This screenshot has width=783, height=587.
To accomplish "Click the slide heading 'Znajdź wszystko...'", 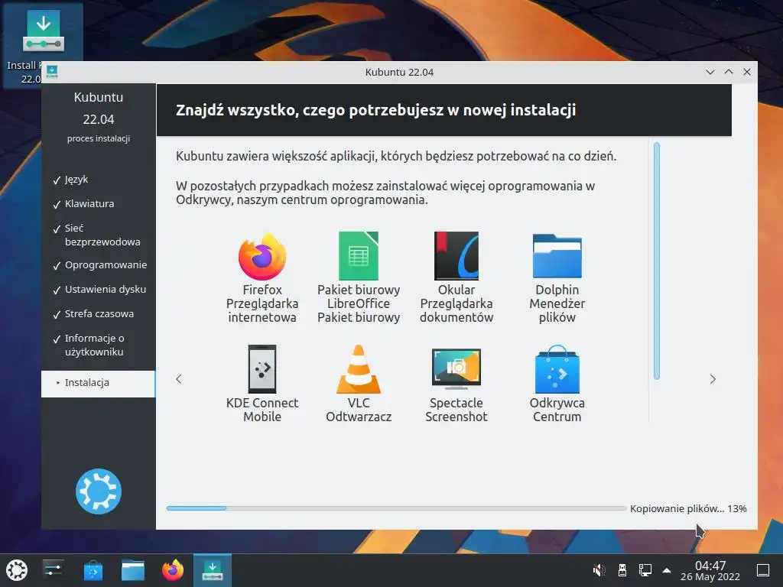I will [375, 110].
